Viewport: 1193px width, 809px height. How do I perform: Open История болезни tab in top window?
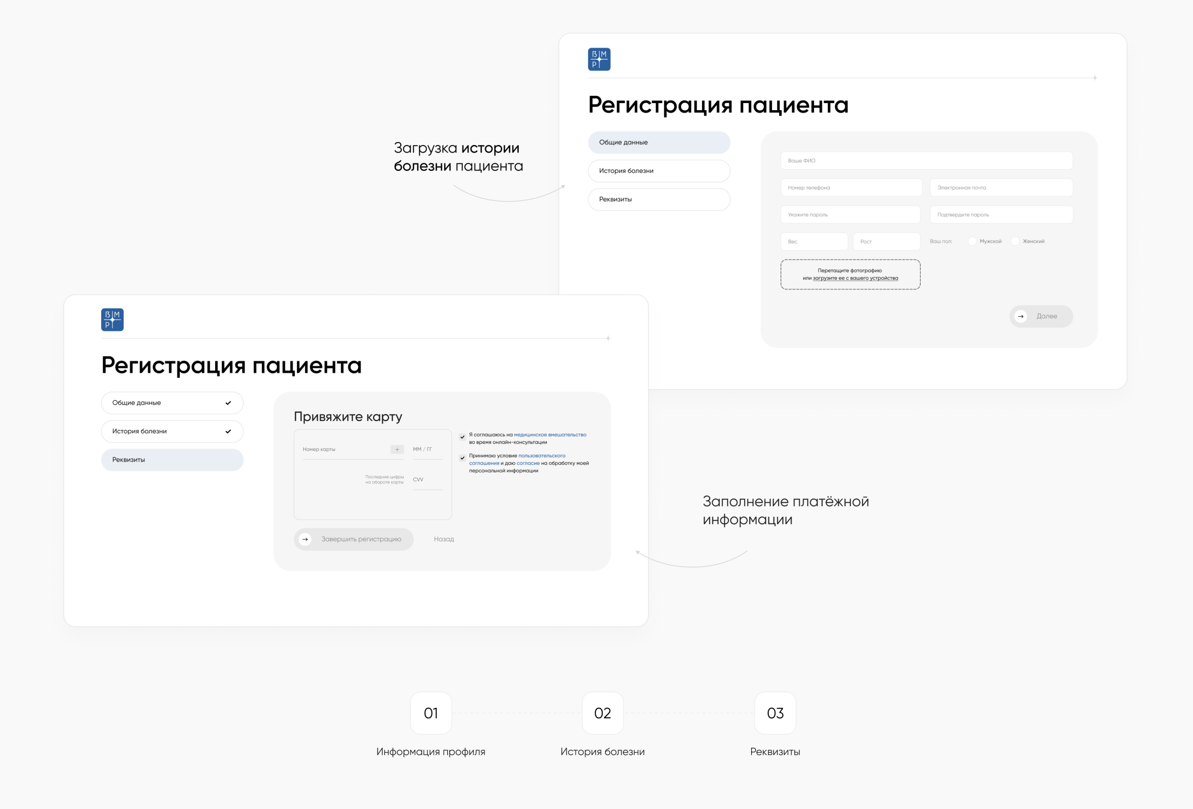pos(659,171)
